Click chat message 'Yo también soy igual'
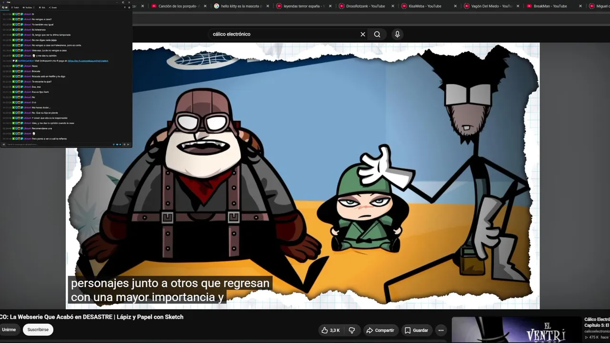 point(42,24)
